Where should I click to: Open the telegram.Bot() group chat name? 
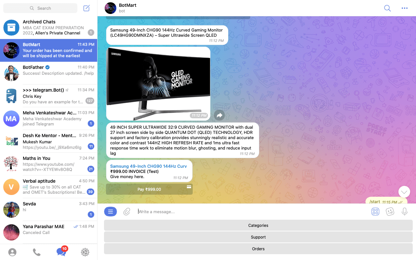[x=43, y=90]
